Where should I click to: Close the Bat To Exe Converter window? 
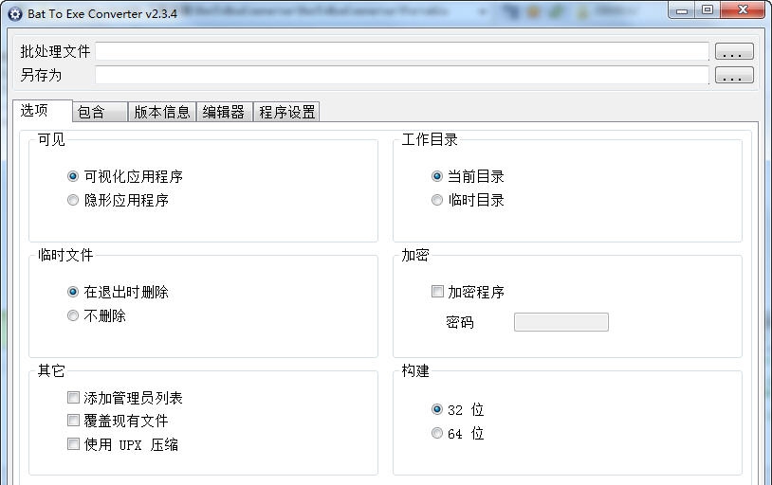[x=743, y=9]
